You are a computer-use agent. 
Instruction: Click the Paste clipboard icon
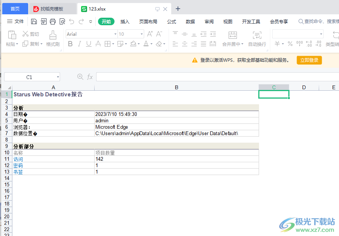[x=12, y=35]
